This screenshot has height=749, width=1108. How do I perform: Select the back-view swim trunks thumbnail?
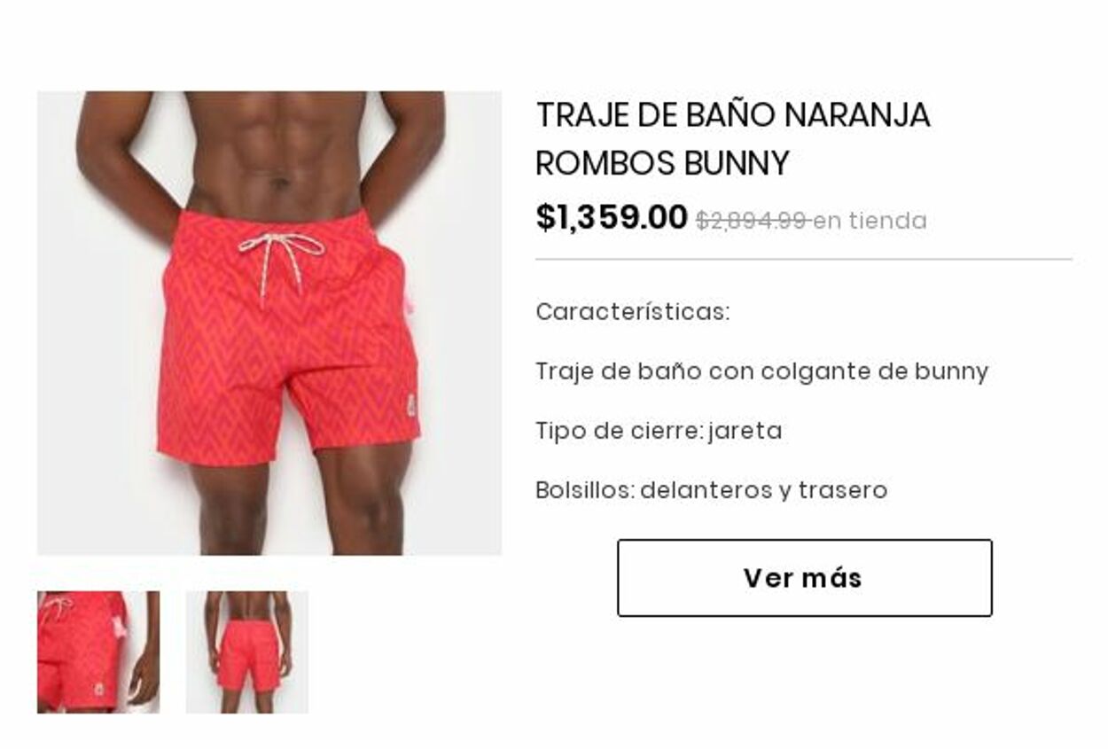click(247, 651)
